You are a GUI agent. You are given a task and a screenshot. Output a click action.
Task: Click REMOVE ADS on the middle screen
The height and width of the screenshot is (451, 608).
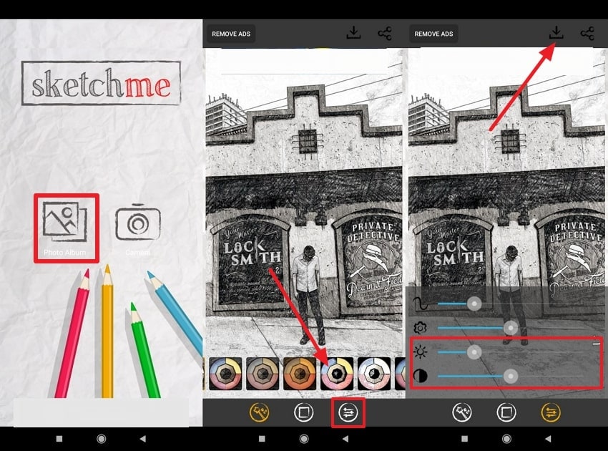click(230, 33)
